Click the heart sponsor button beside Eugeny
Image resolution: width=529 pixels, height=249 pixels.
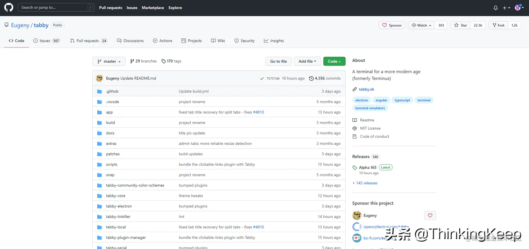430,215
